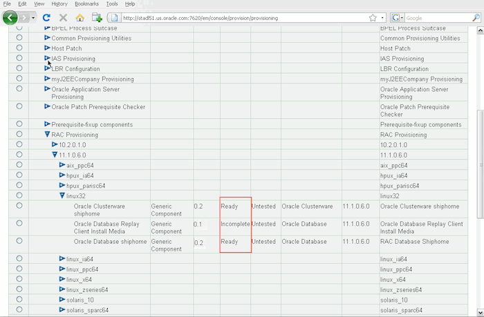Bookmark this page with the star icon
Viewport: 484px width, 317px height.
(373, 18)
